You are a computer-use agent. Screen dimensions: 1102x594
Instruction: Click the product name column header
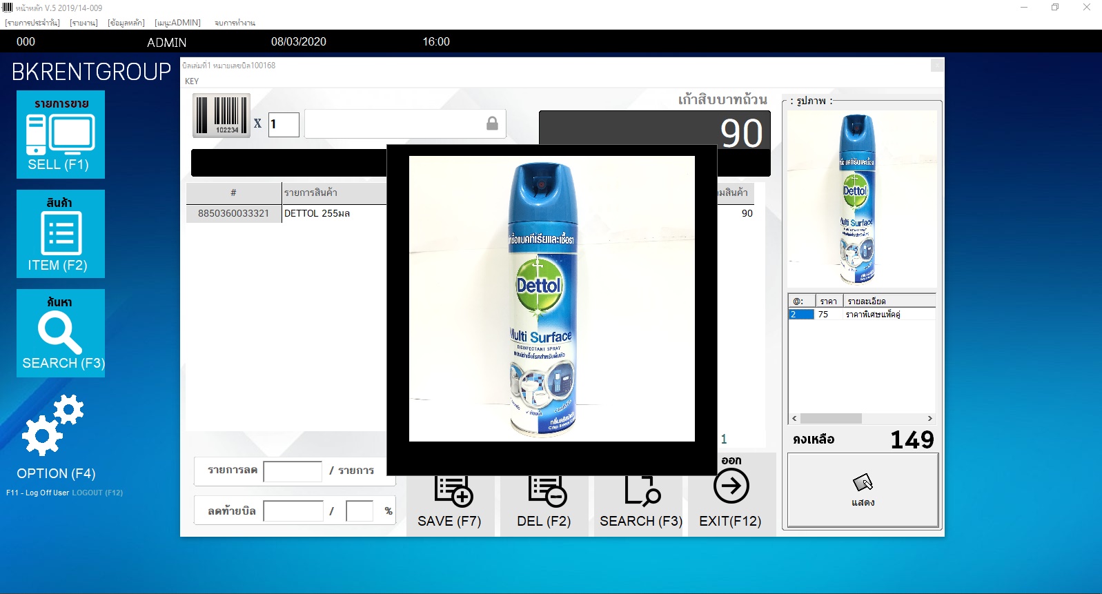[334, 192]
